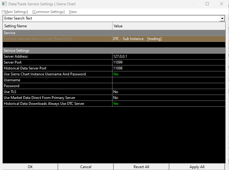
Task: Click the empty Password value field
Action: (169, 86)
